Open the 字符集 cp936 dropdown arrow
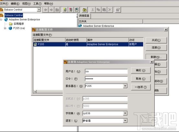The width and height of the screenshot is (179, 132). [125, 113]
